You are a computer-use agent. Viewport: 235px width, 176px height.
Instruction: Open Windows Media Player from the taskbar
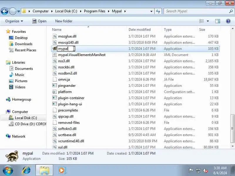point(62,170)
